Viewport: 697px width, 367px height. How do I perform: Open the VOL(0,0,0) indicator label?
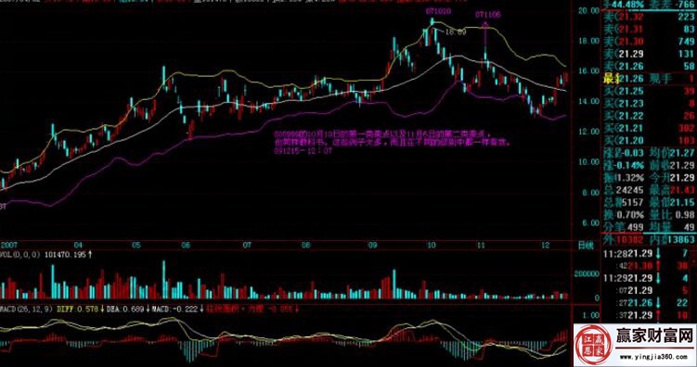[20, 254]
